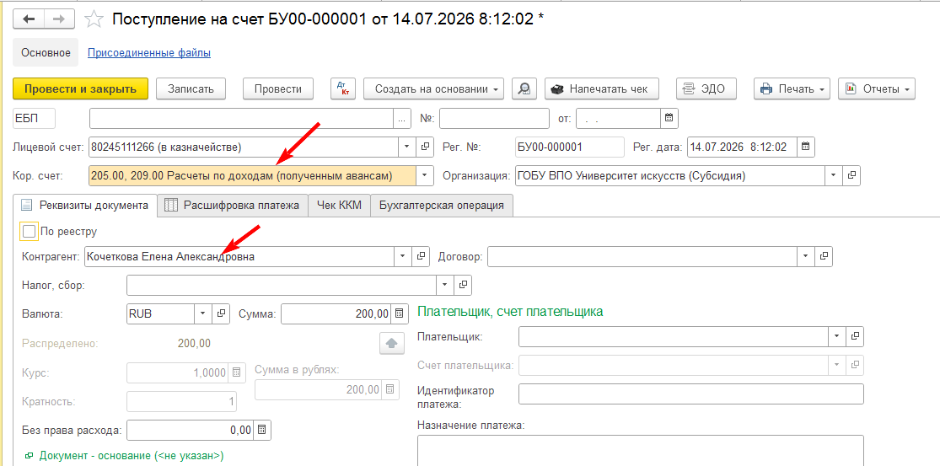Viewport: 940px width, 466px height.
Task: Open the Присоединенные файлы link
Action: (x=149, y=53)
